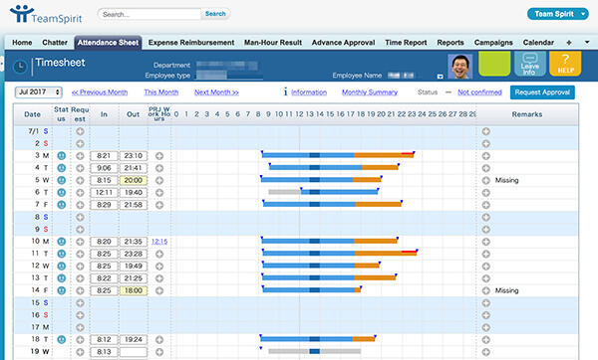This screenshot has width=598, height=360.
Task: Click the highlighted 20:00 Out time field
Action: pyautogui.click(x=134, y=180)
